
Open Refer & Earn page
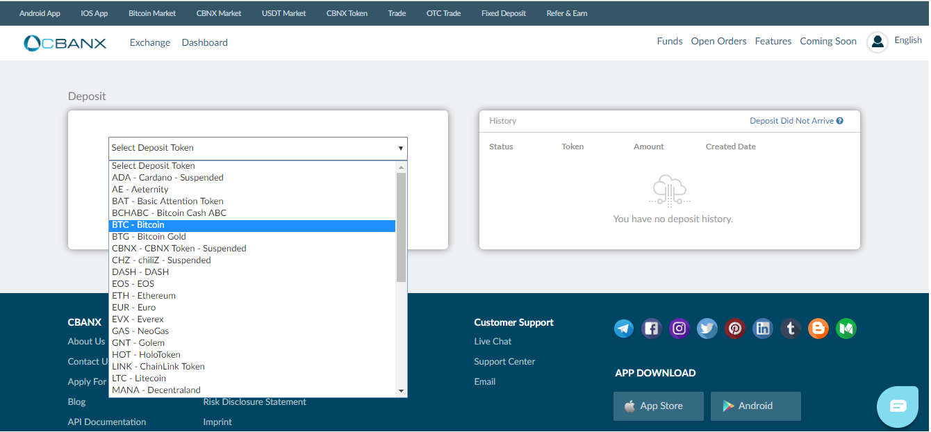click(x=567, y=13)
